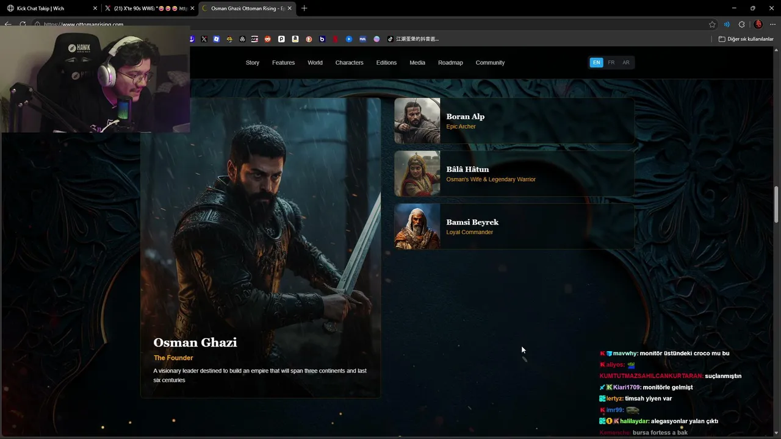The width and height of the screenshot is (781, 439).
Task: Open the Amazon bookmark icon
Action: tap(295, 39)
